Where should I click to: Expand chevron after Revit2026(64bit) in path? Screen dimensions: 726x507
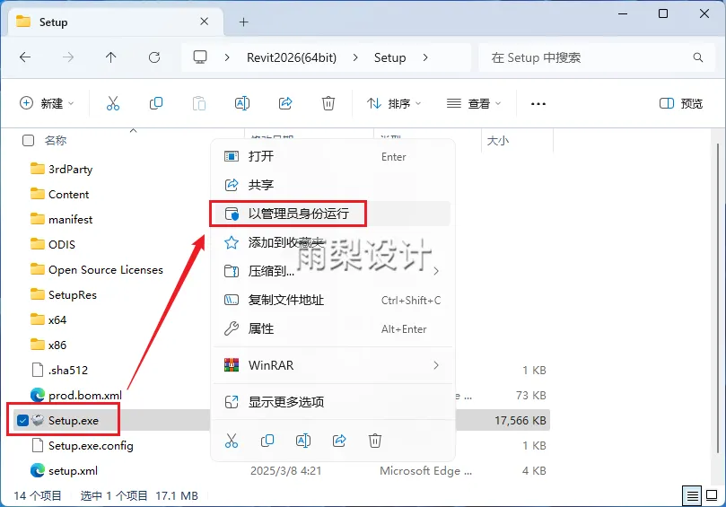(x=355, y=57)
